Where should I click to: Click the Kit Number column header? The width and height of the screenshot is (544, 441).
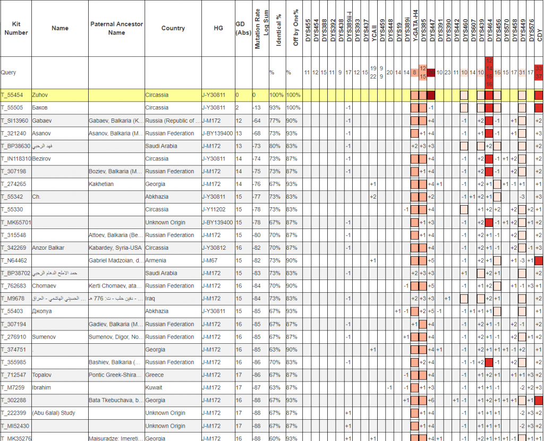[16, 28]
